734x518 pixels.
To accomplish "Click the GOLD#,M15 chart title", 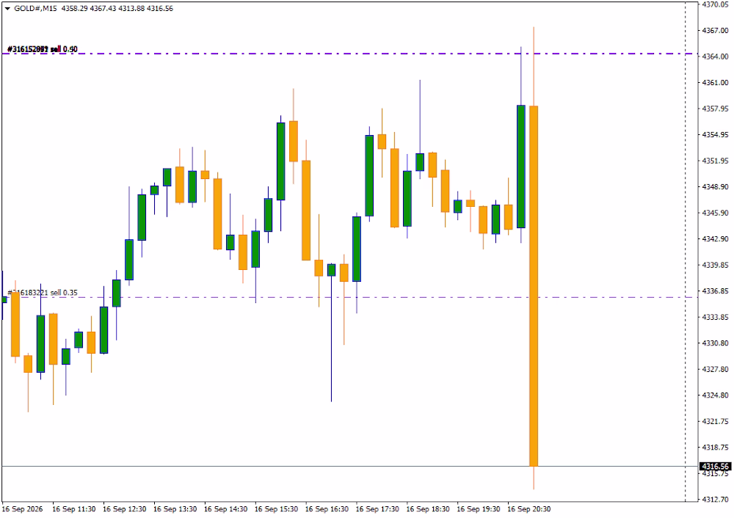I will [35, 8].
